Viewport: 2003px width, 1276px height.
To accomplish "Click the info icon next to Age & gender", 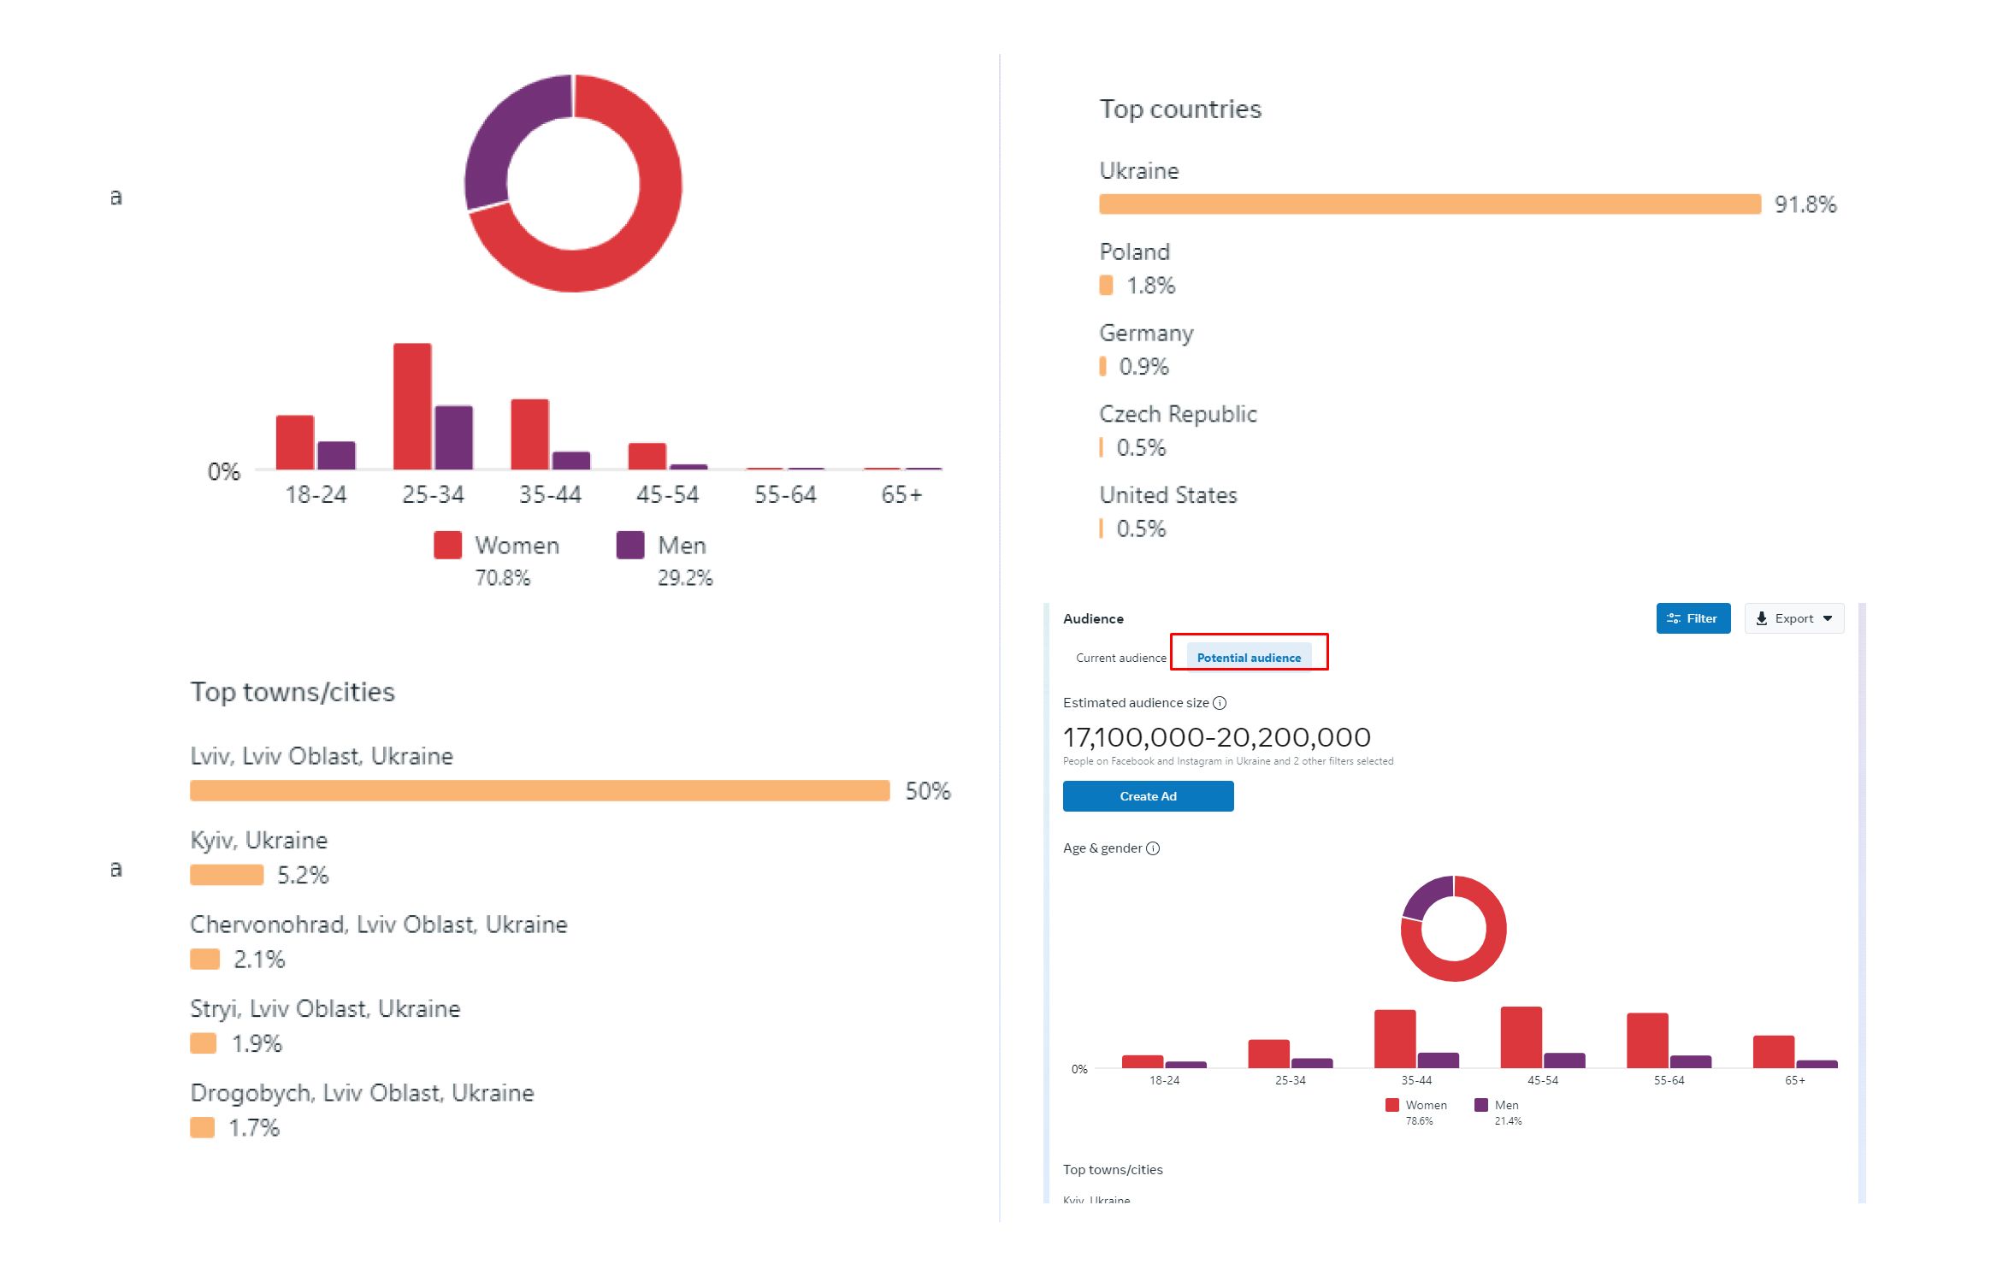I will 1153,848.
